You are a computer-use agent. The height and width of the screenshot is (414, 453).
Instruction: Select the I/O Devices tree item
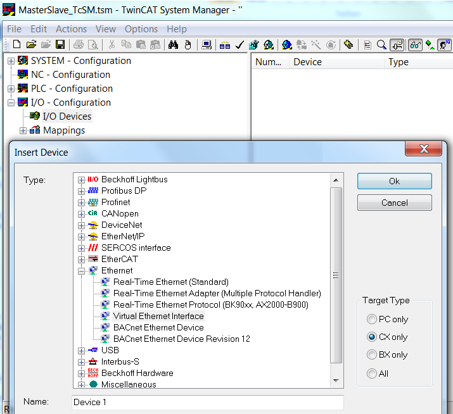(x=67, y=116)
